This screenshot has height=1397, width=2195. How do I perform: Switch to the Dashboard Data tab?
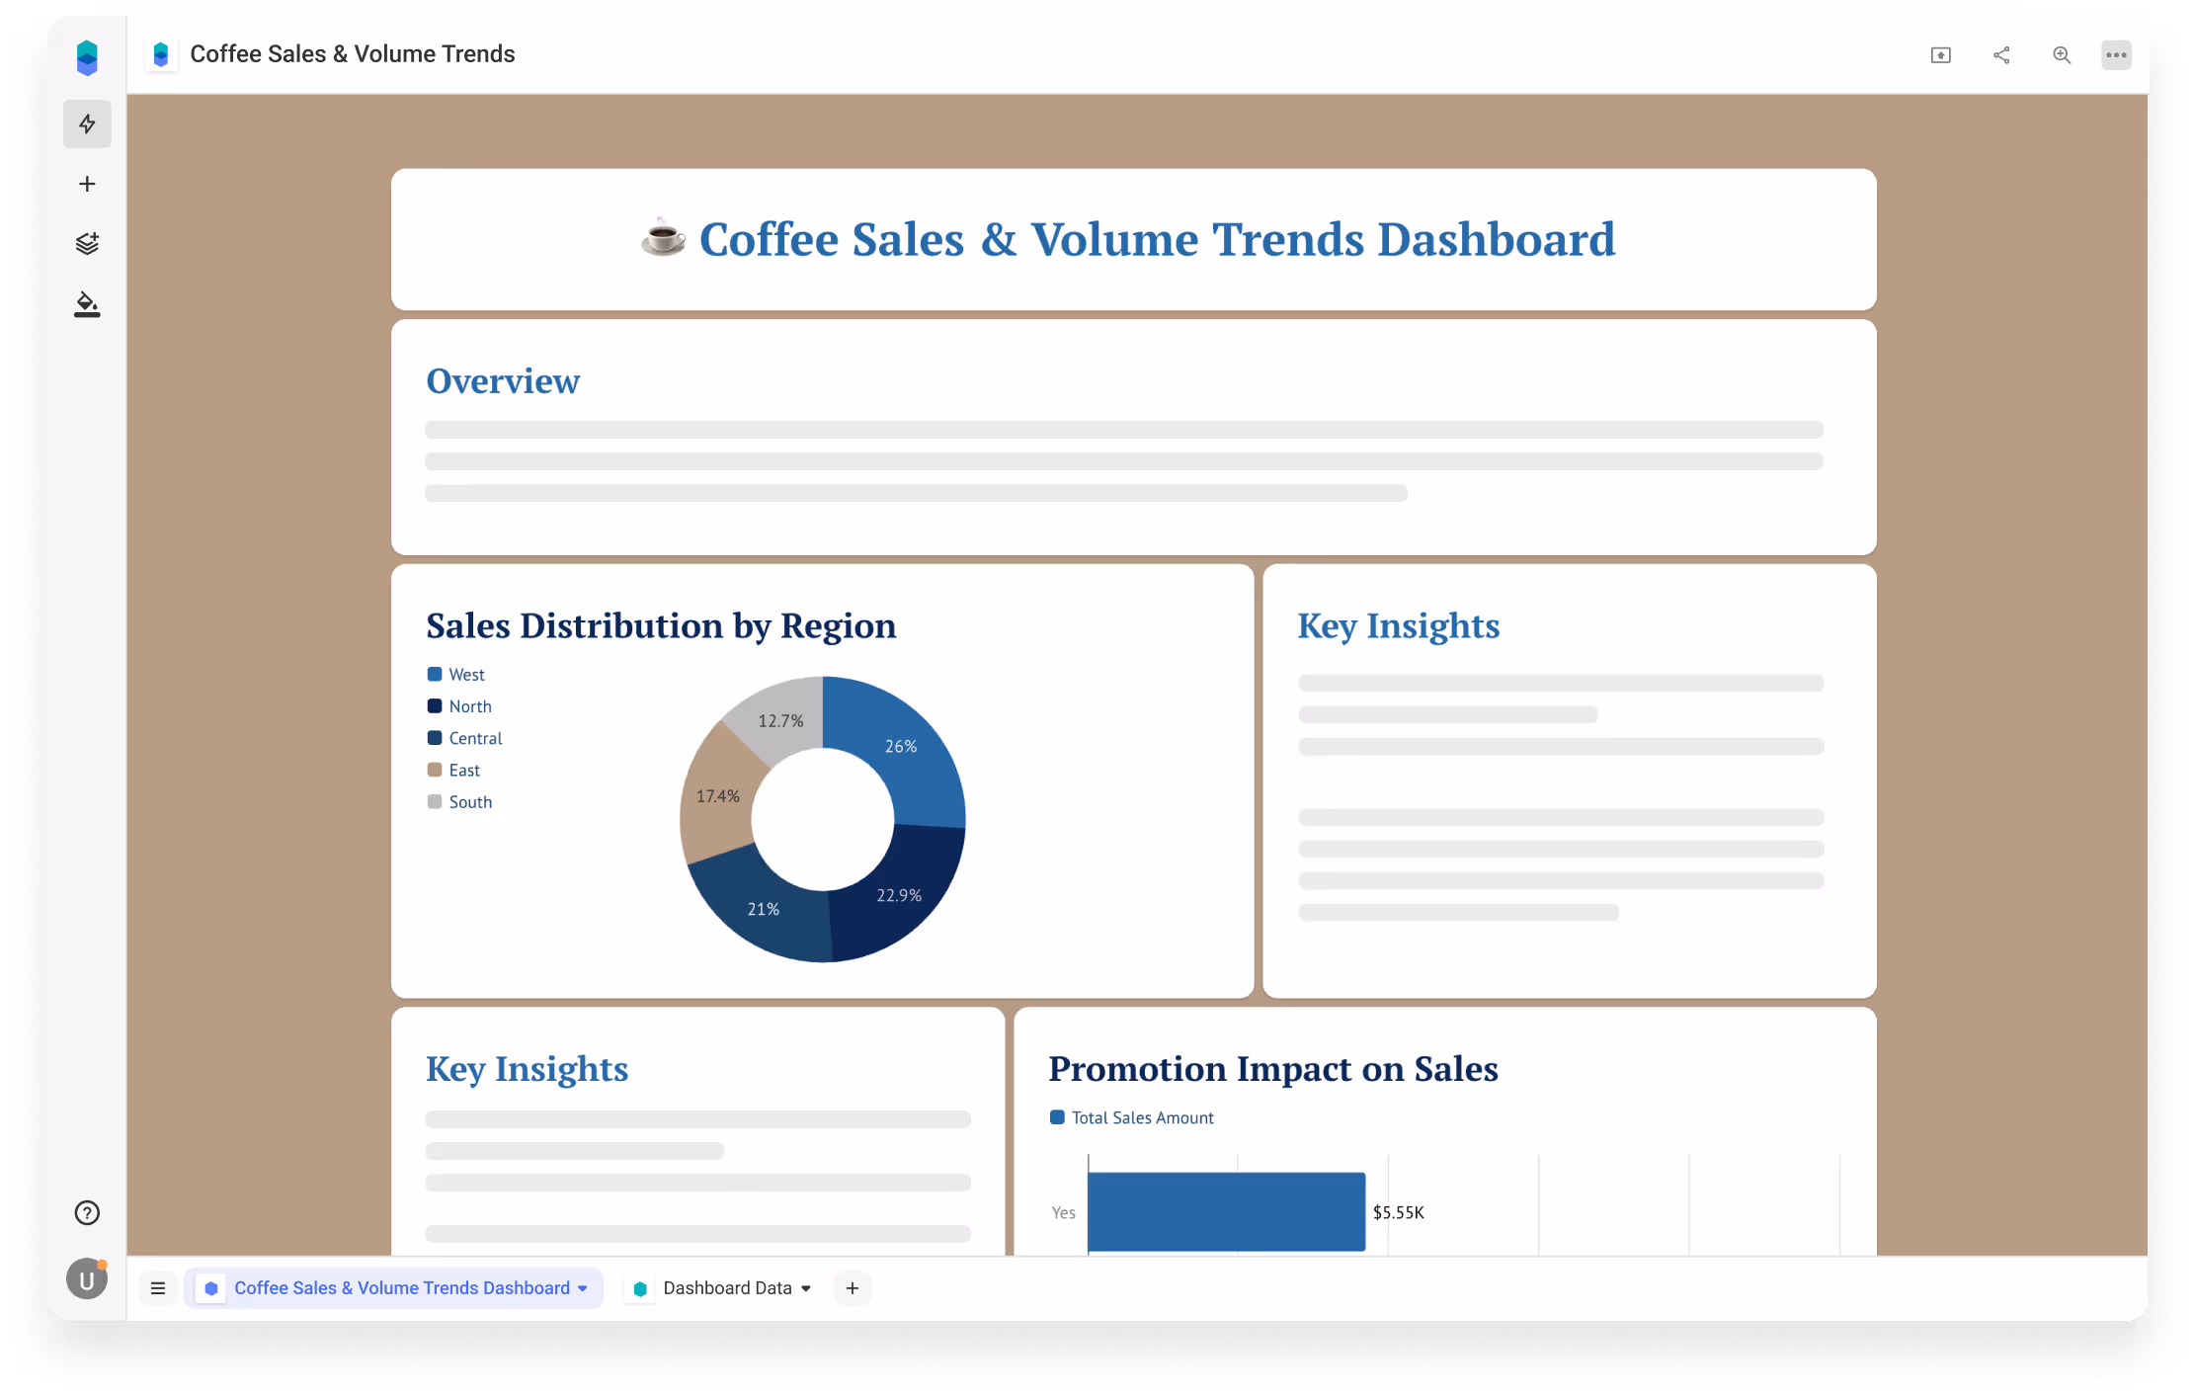tap(727, 1288)
